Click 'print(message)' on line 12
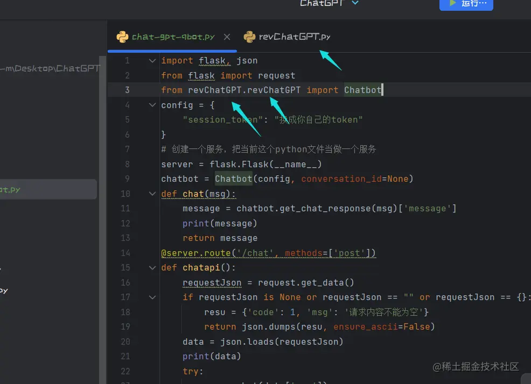This screenshot has height=384, width=531. (220, 223)
